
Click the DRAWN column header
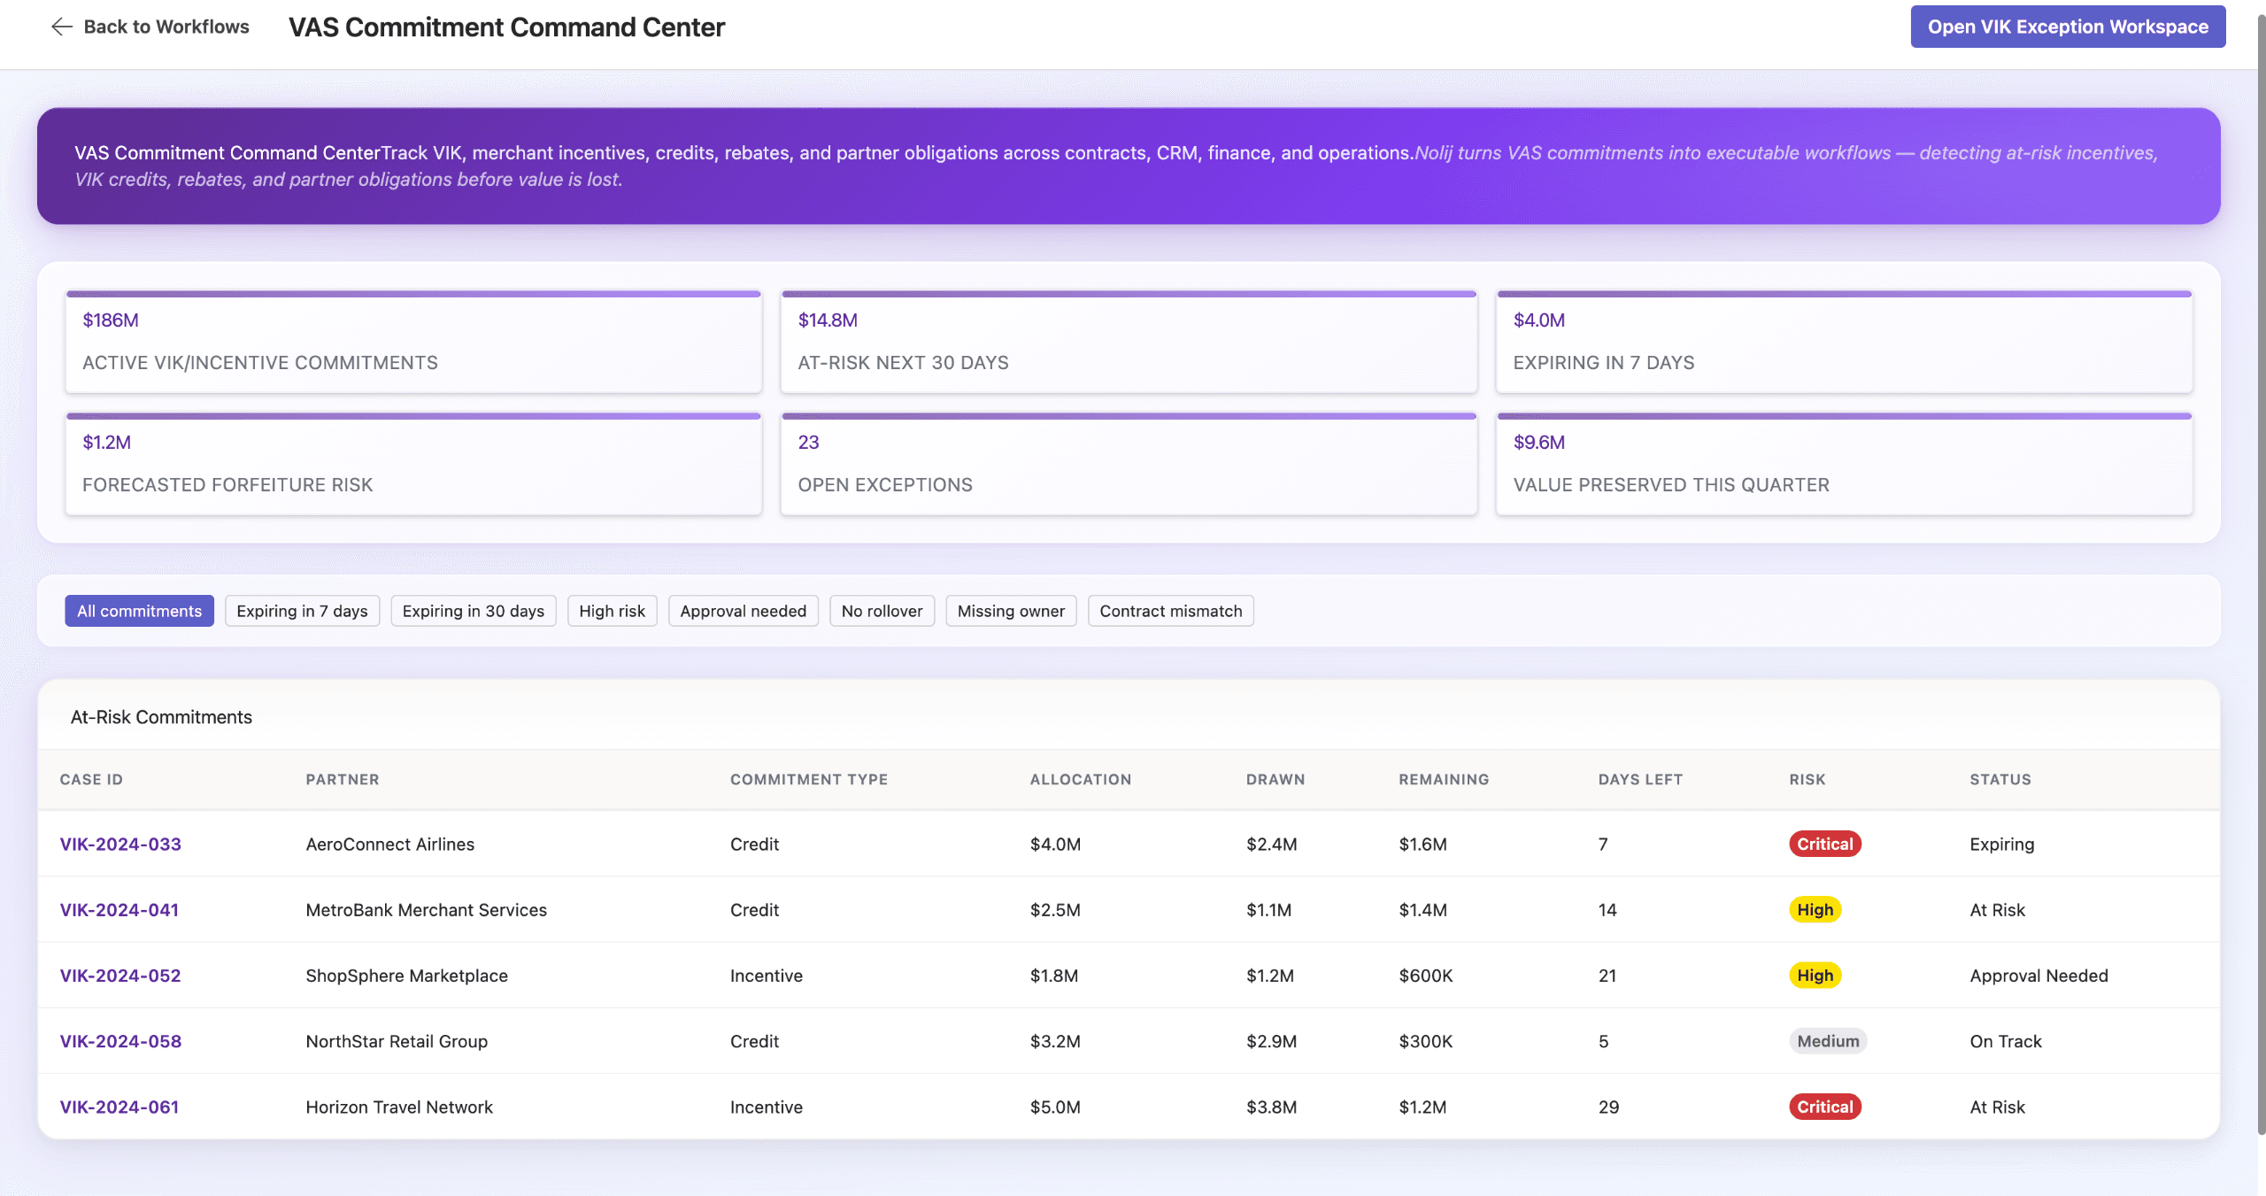pyautogui.click(x=1276, y=779)
